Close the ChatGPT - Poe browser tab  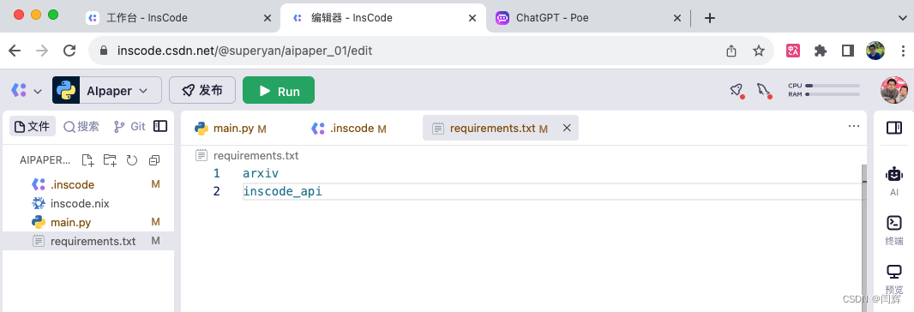click(676, 18)
